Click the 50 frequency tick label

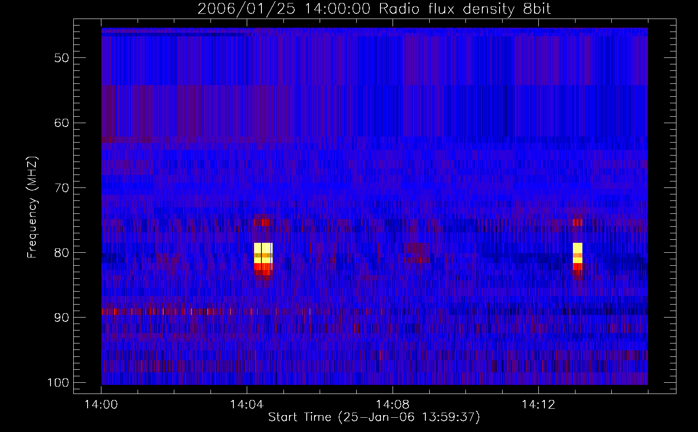pos(62,58)
